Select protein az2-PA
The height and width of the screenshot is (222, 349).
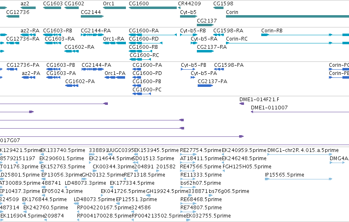tap(28, 77)
